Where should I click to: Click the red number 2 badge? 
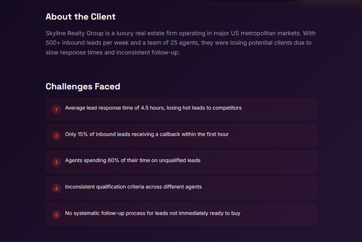coord(56,136)
